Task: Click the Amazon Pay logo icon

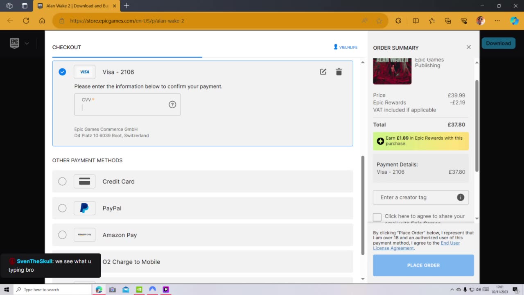Action: (84, 235)
